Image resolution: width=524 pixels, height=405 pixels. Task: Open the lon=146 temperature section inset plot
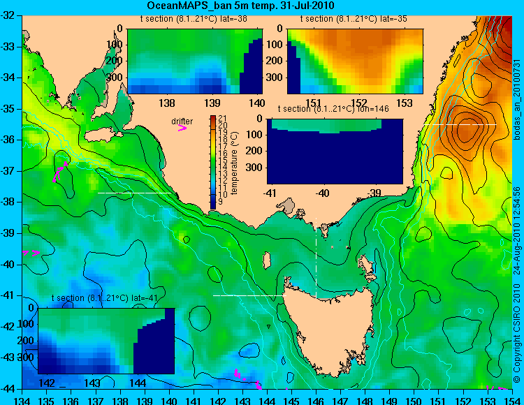[335, 152]
